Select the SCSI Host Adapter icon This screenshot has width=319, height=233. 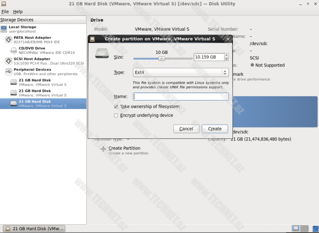[x=8, y=61]
